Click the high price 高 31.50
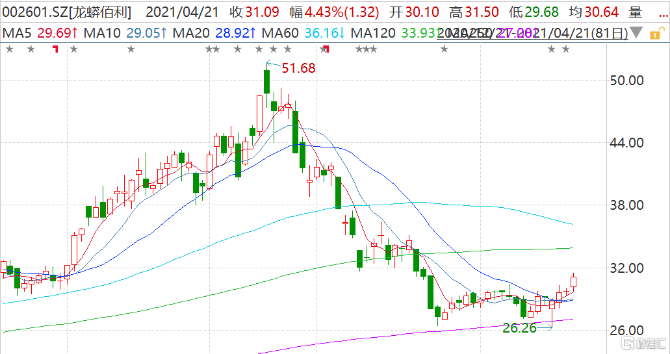Image resolution: width=670 pixels, height=354 pixels. click(x=474, y=12)
